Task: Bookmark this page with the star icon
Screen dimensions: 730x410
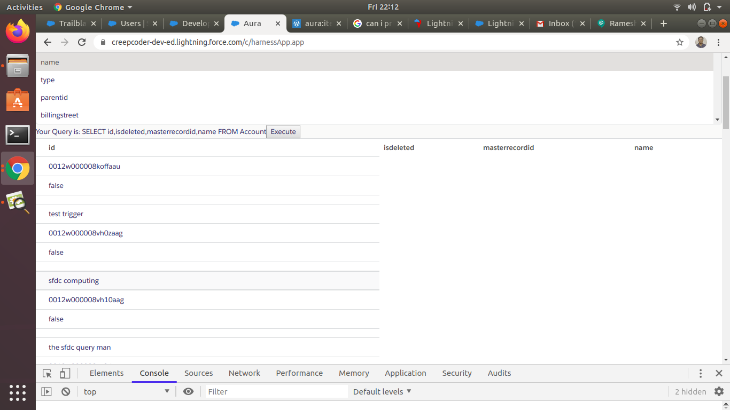Action: pyautogui.click(x=680, y=42)
